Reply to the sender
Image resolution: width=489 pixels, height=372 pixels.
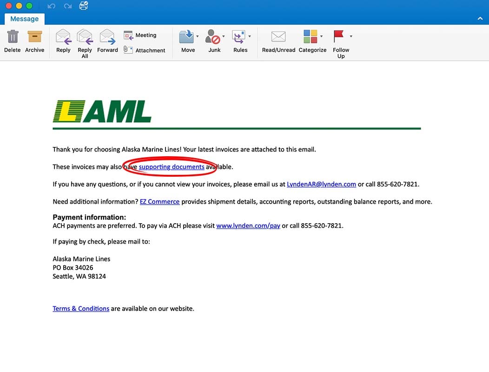click(63, 41)
